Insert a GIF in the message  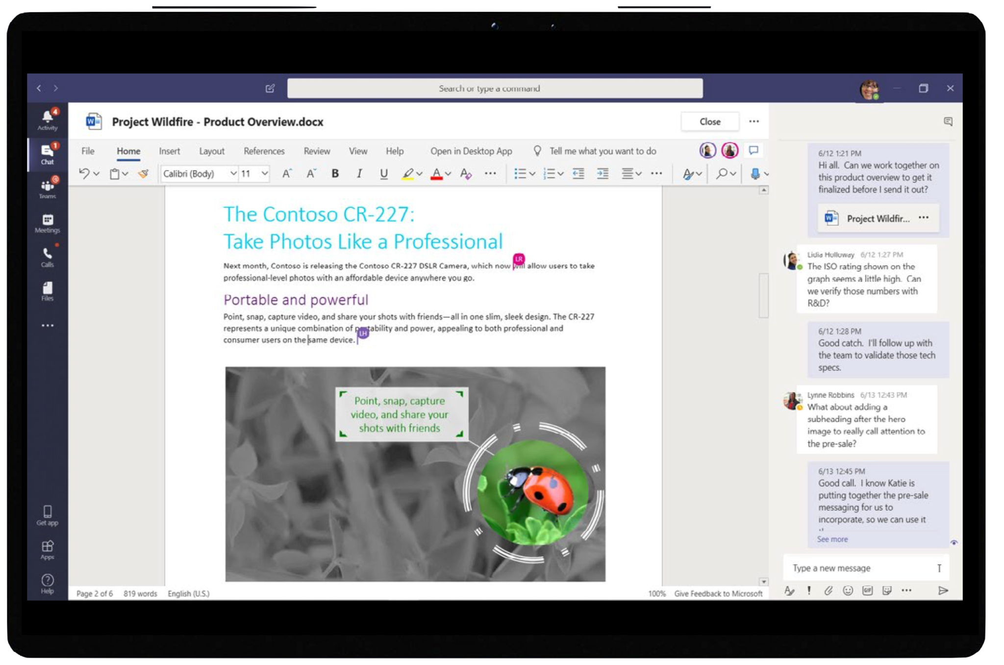(868, 590)
